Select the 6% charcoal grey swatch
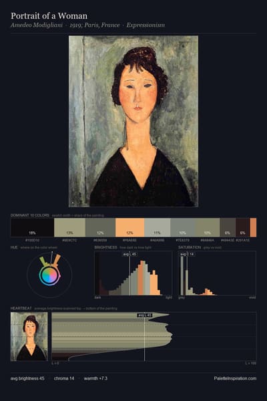 coord(228,227)
